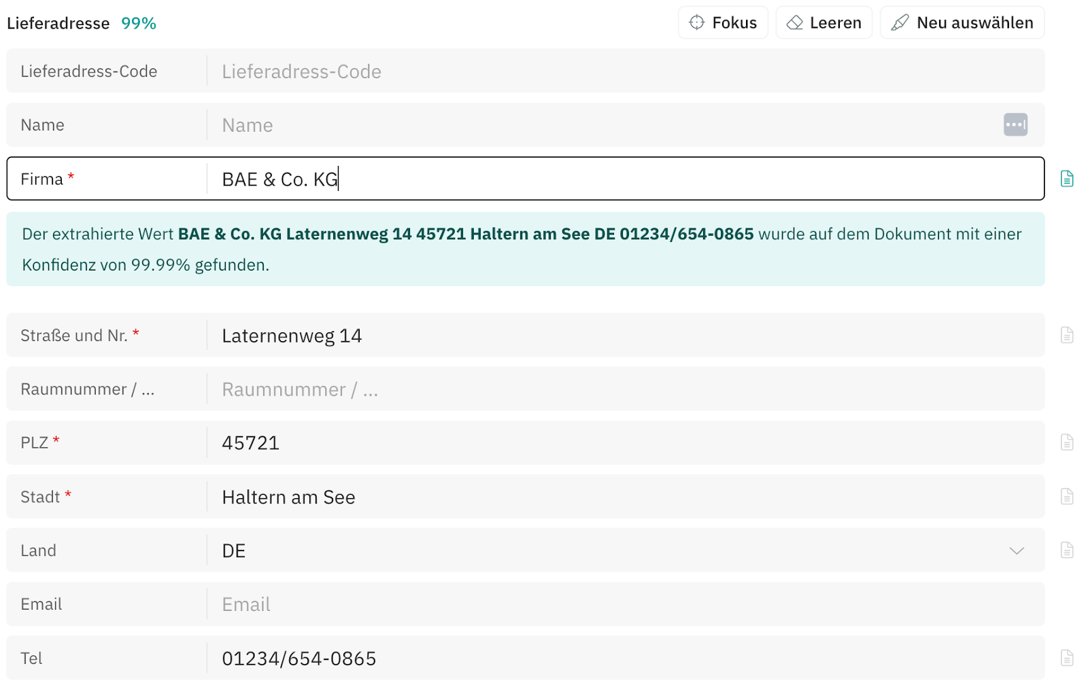Click document icon next to PLZ
Image resolution: width=1088 pixels, height=681 pixels.
(1067, 442)
